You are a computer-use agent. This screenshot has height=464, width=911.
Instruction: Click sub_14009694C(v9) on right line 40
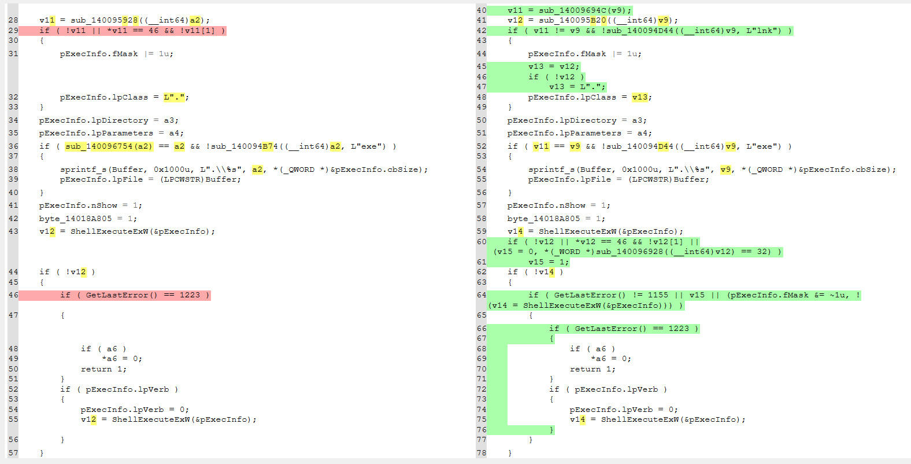click(x=585, y=10)
